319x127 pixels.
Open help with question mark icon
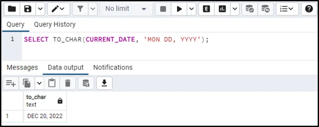[309, 9]
